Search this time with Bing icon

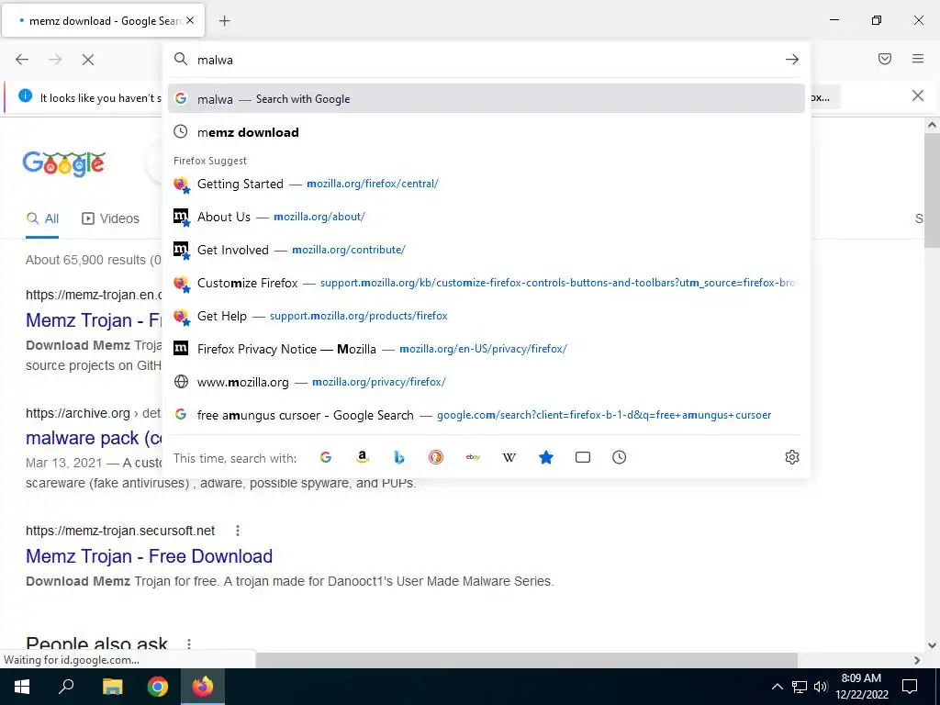399,457
